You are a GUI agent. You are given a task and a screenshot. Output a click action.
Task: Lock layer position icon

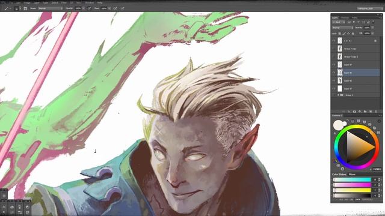[x=348, y=34]
